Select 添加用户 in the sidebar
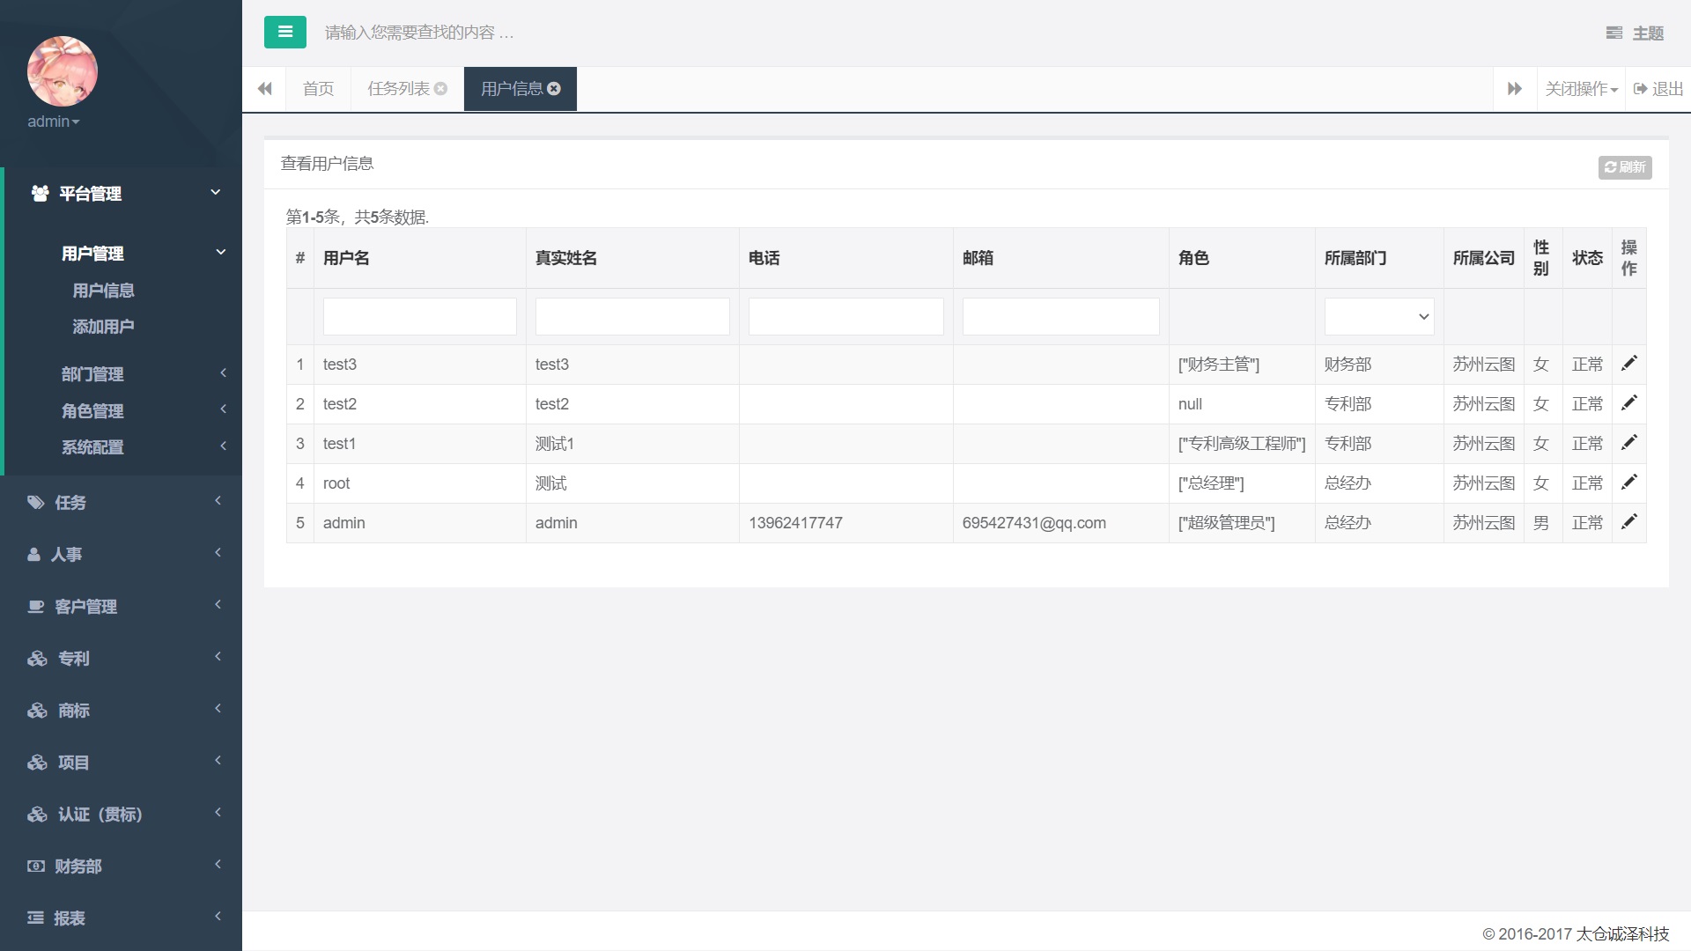This screenshot has height=951, width=1691. pos(103,327)
